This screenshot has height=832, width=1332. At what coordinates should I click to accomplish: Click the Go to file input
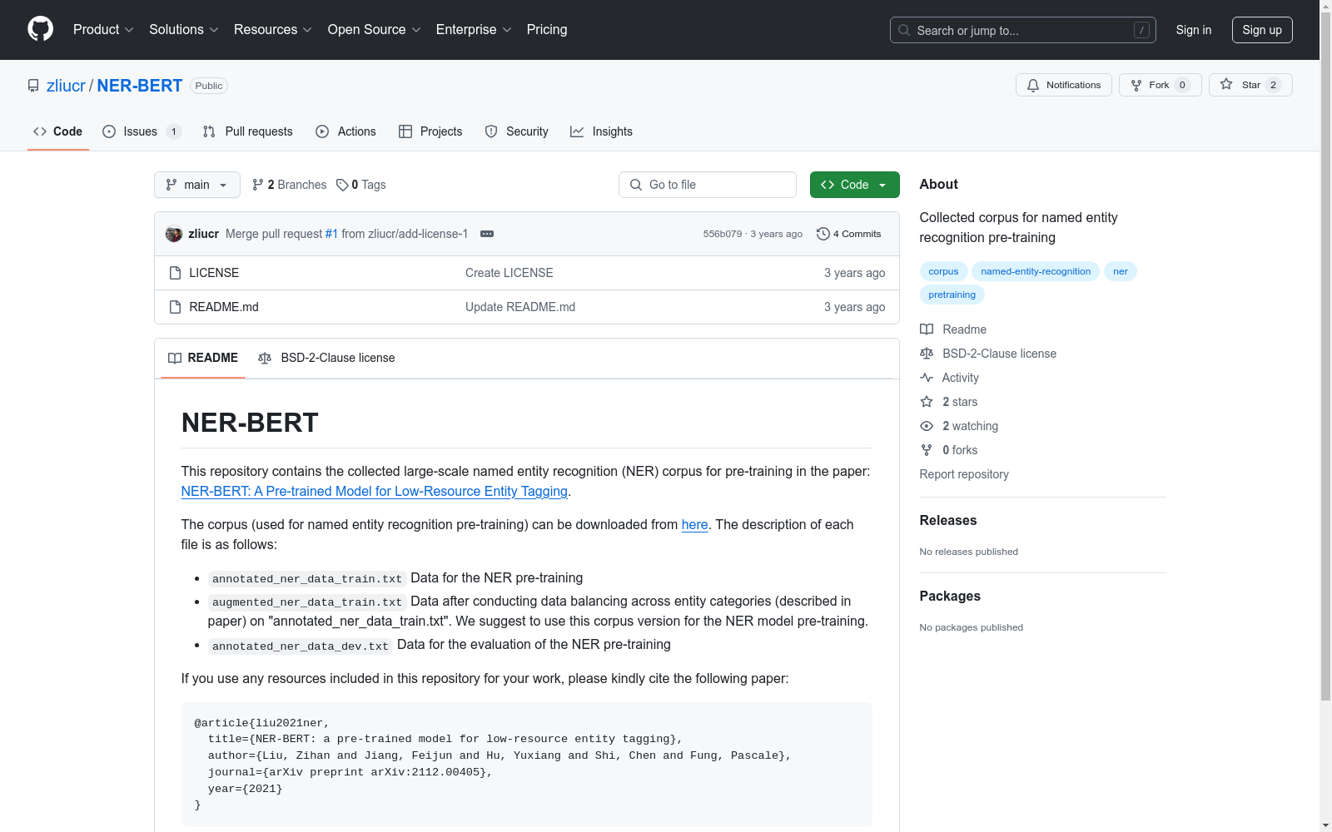(708, 185)
